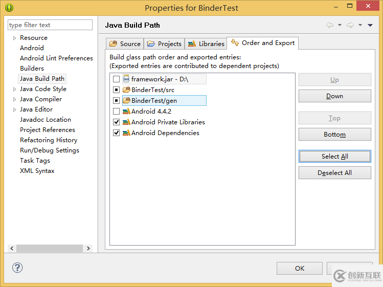Image resolution: width=383 pixels, height=287 pixels.
Task: Click the Eclipse app icon in the title bar
Action: tap(9, 8)
